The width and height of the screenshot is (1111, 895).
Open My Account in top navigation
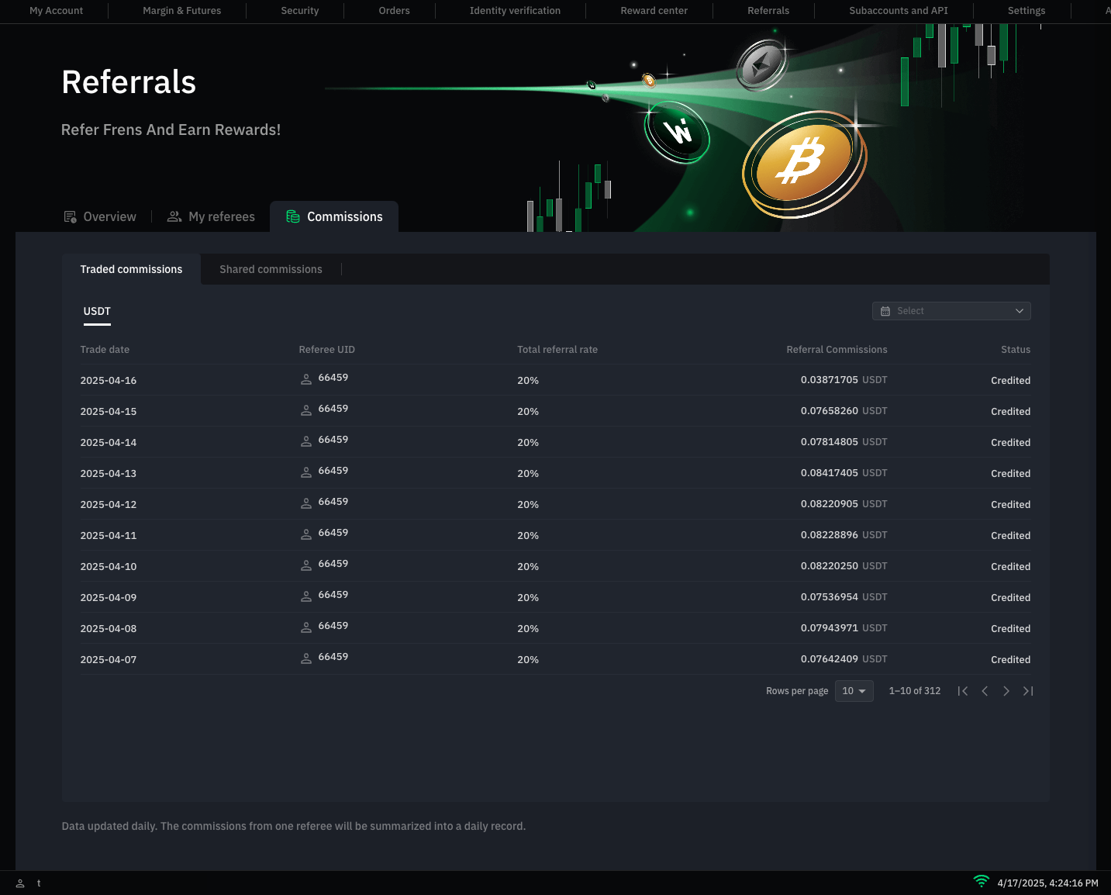56,11
